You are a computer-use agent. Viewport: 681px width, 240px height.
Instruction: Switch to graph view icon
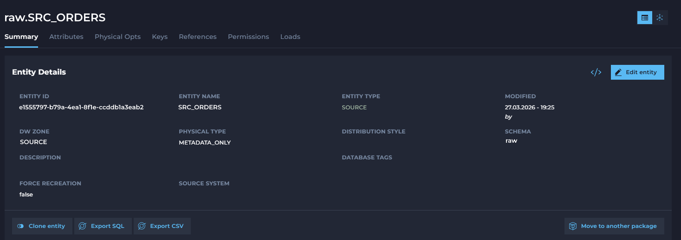[660, 18]
